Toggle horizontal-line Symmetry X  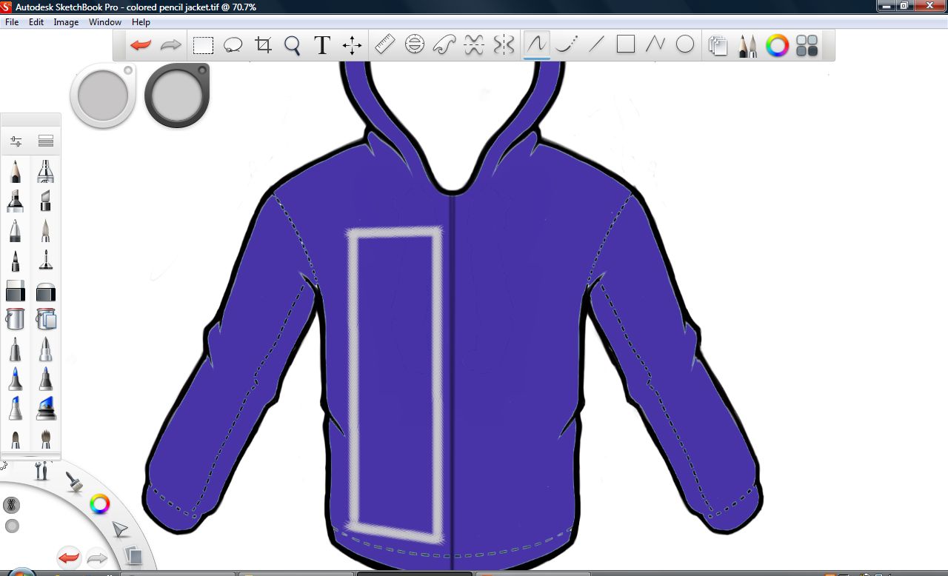474,45
